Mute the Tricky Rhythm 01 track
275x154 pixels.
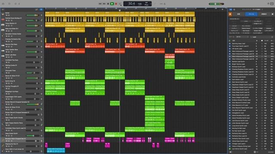pyautogui.click(x=6, y=26)
